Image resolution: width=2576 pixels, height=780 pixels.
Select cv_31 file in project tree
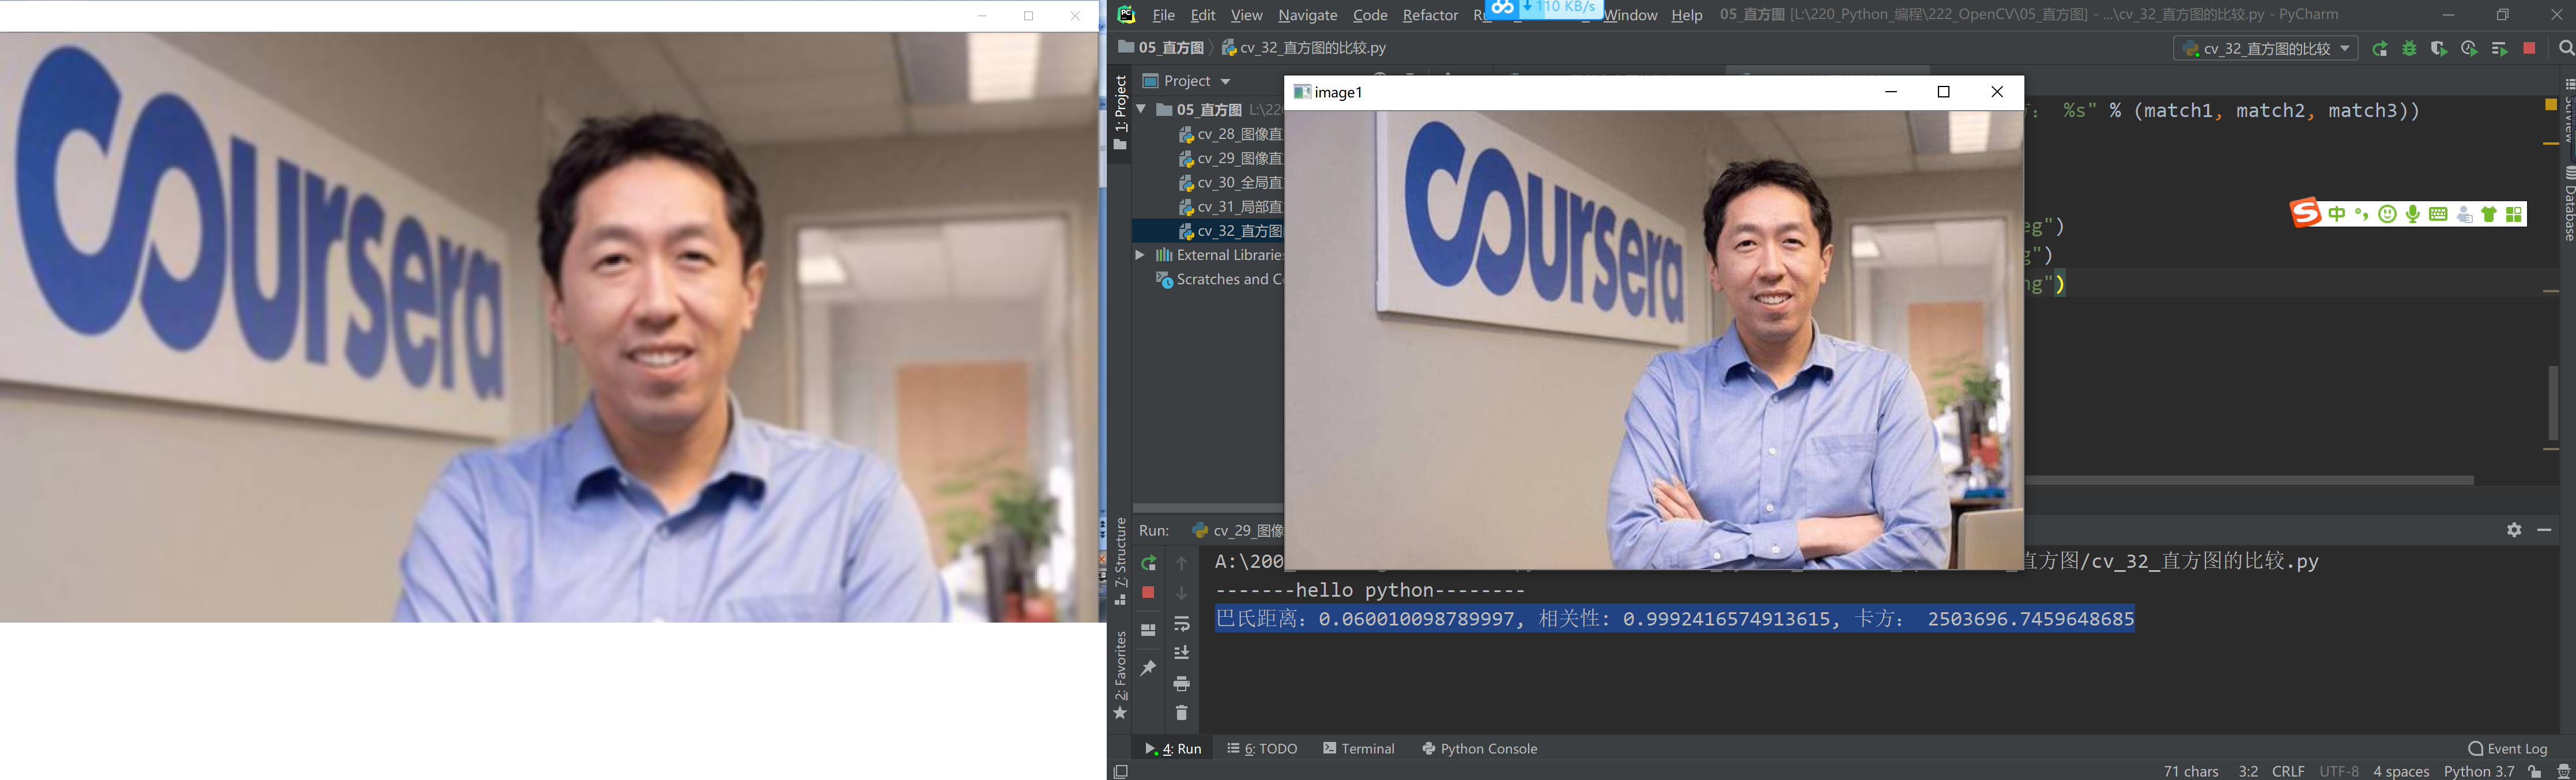click(x=1238, y=207)
